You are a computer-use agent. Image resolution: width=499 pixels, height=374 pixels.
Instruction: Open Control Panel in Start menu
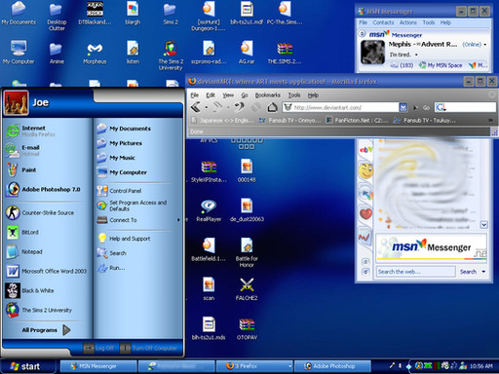click(119, 191)
